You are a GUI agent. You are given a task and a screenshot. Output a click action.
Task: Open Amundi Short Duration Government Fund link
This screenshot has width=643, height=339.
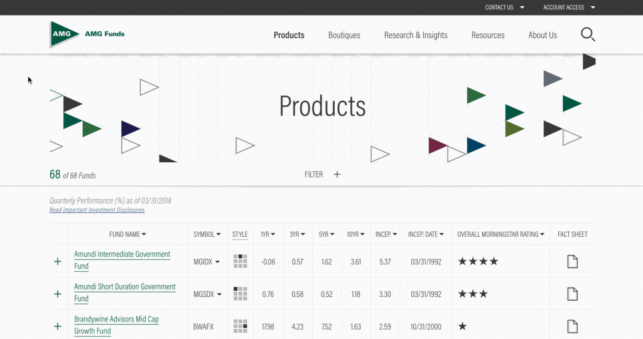pyautogui.click(x=125, y=293)
